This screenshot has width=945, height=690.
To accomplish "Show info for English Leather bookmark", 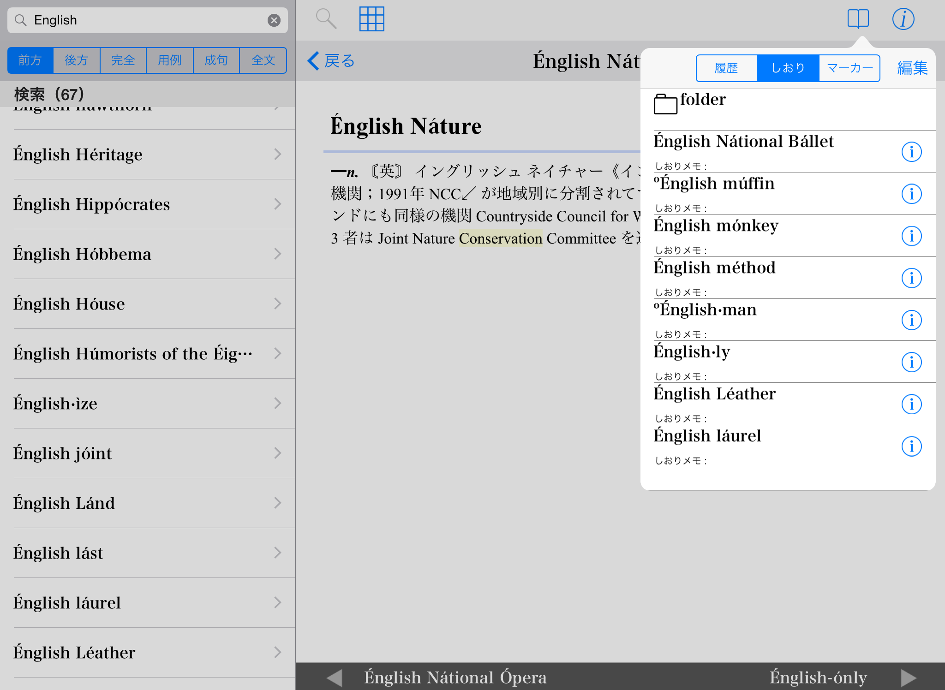I will pos(911,404).
